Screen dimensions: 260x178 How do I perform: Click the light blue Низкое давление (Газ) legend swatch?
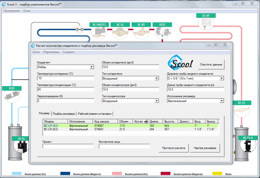coord(16,173)
